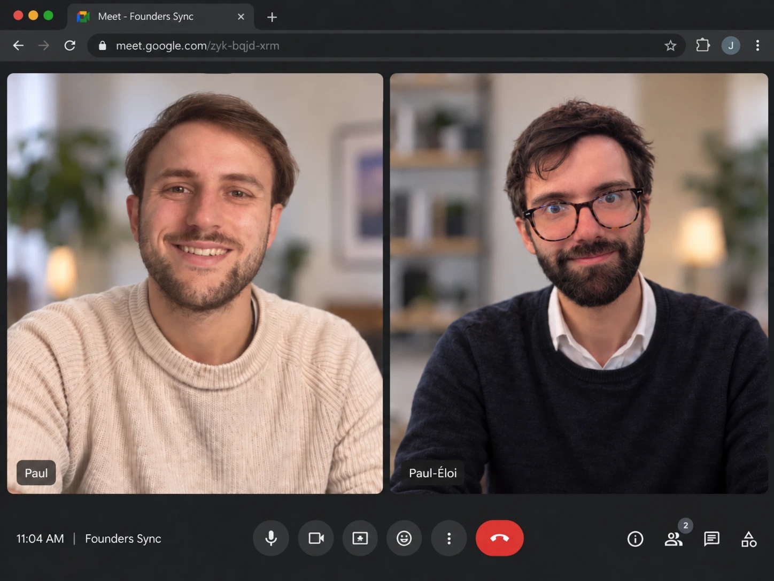The height and width of the screenshot is (581, 774).
Task: Show meeting details info icon
Action: 635,539
